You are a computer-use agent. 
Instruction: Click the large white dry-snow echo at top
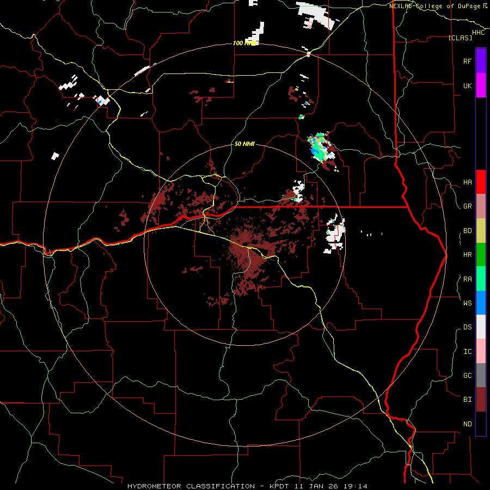click(316, 14)
